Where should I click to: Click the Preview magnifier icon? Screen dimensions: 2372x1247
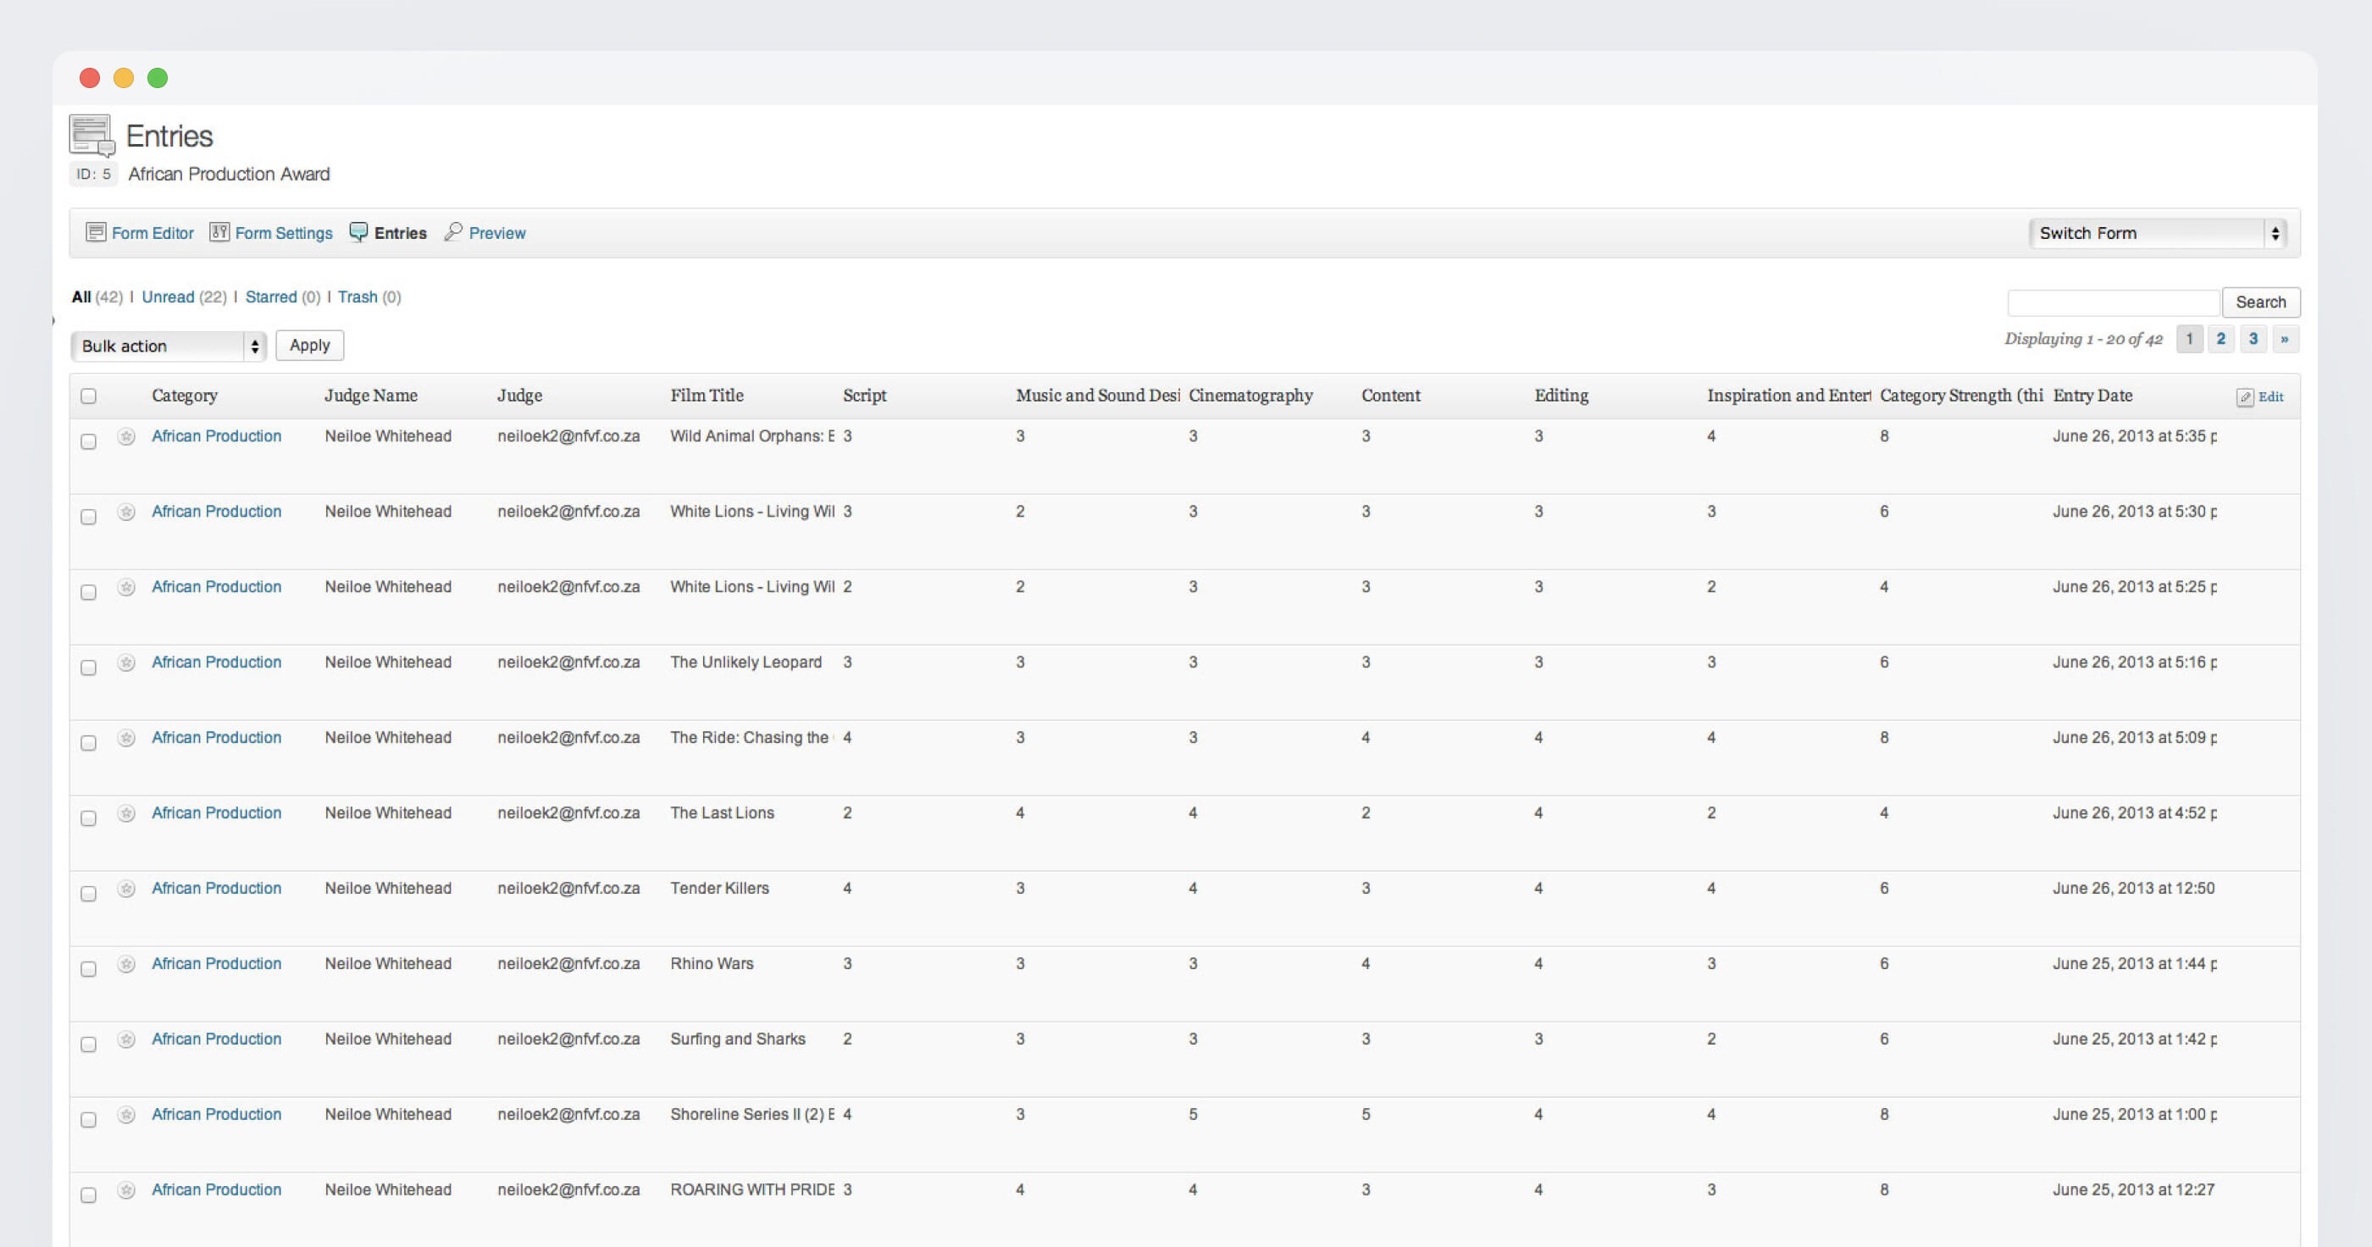453,232
